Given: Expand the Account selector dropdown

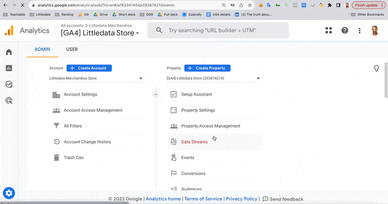Looking at the screenshot, I should 96,78.
